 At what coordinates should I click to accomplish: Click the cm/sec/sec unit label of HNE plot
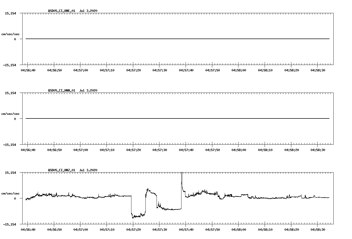(10, 34)
